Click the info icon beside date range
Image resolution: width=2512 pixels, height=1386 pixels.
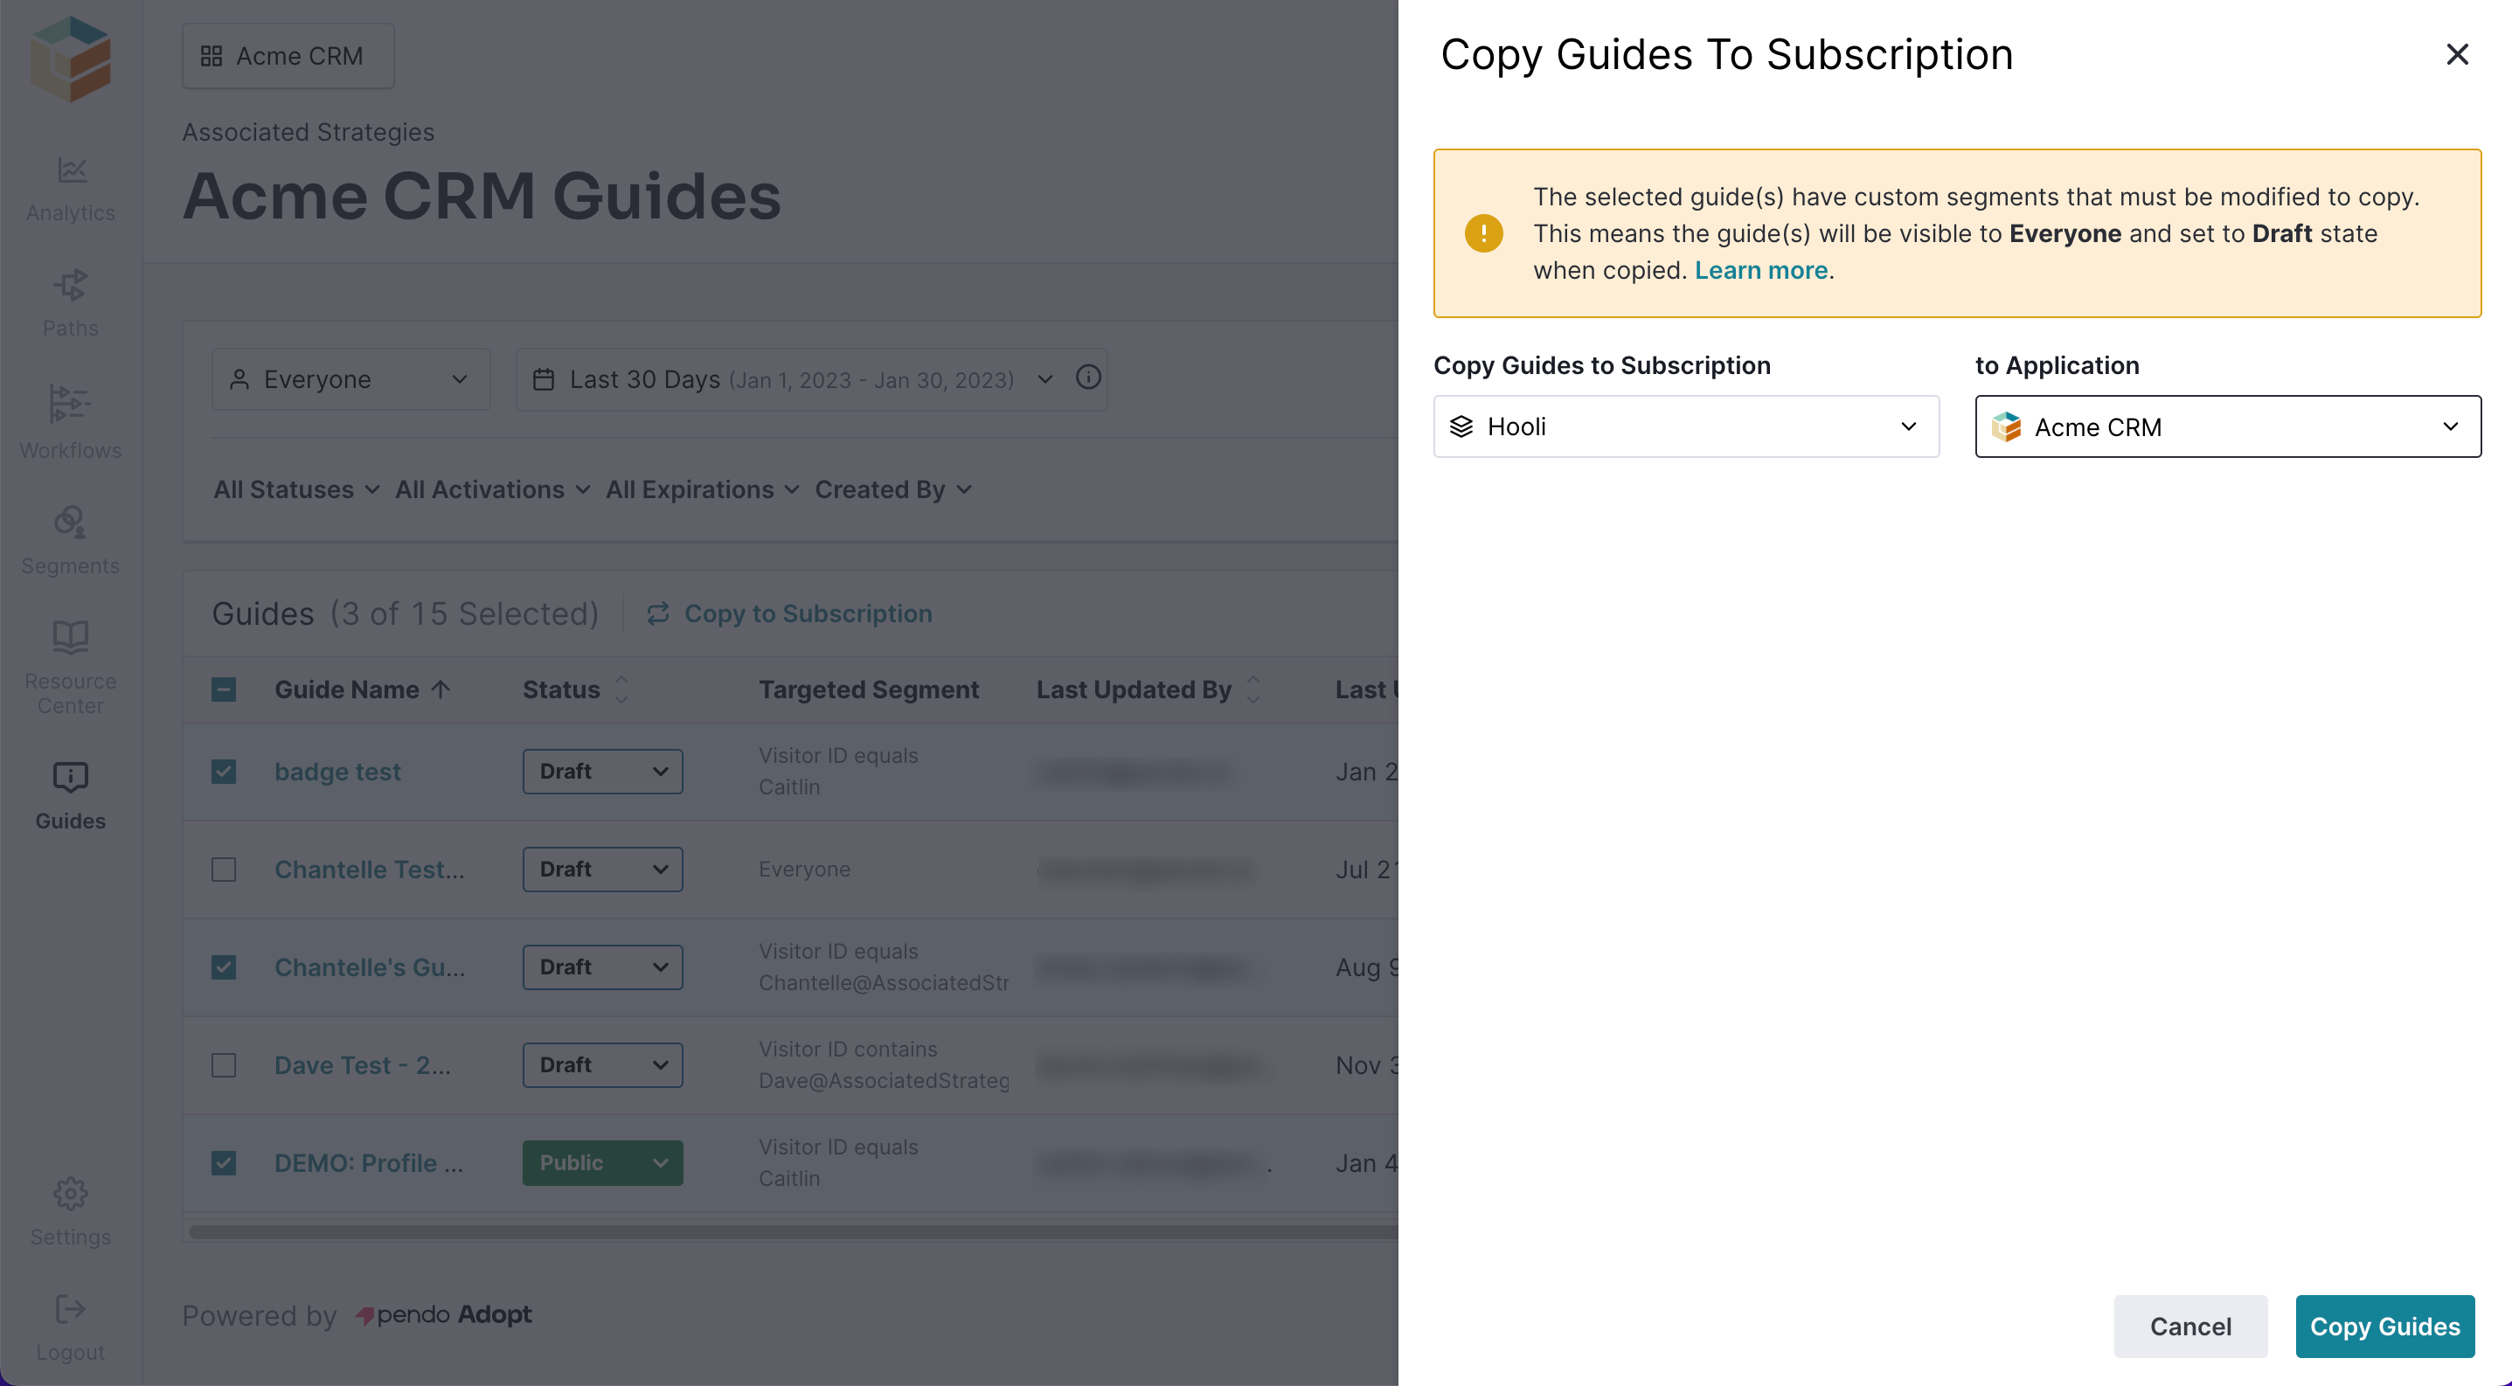point(1088,378)
